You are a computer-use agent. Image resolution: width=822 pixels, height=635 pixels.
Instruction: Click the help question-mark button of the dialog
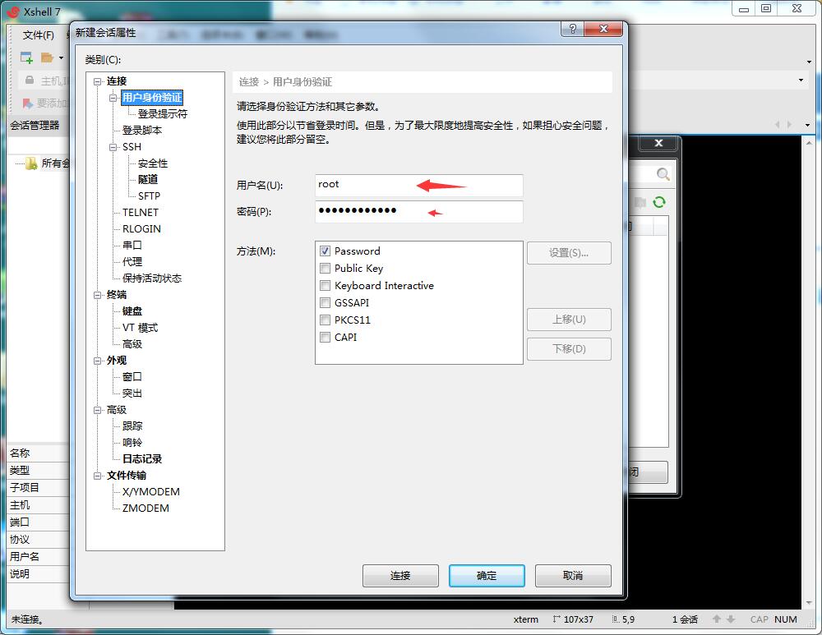click(572, 29)
